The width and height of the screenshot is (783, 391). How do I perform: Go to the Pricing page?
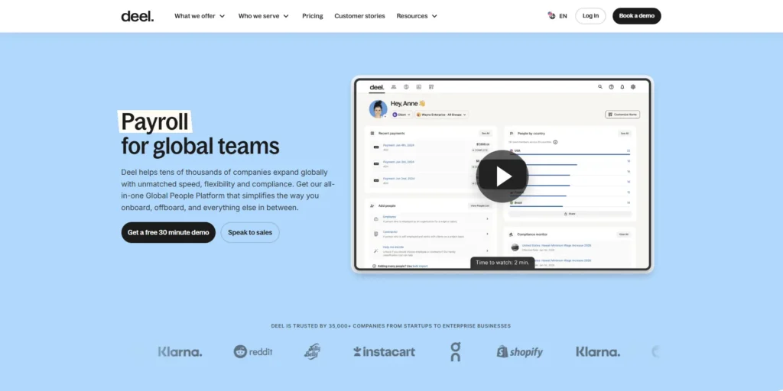click(x=312, y=16)
